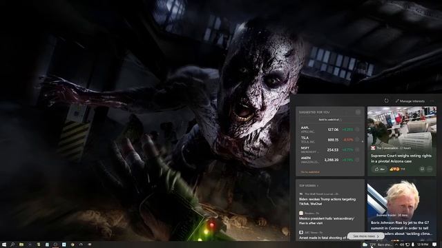This screenshot has height=248, width=442.
Task: Open the taskbar clock
Action: click(x=423, y=245)
